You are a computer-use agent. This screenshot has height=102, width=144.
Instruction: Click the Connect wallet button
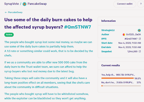[x=125, y=4]
